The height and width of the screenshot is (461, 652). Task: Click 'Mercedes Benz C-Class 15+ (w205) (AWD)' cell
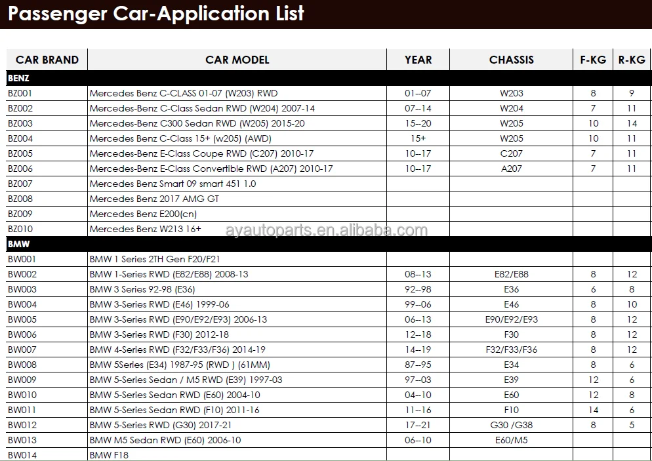[x=237, y=138]
